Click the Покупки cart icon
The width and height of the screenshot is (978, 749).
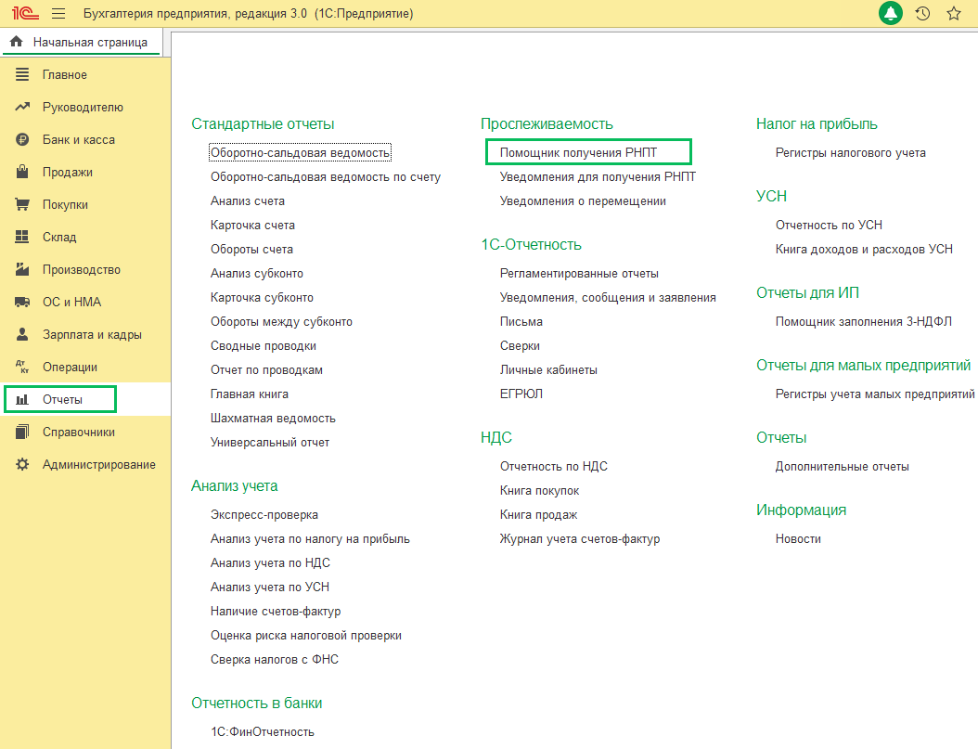pos(22,204)
